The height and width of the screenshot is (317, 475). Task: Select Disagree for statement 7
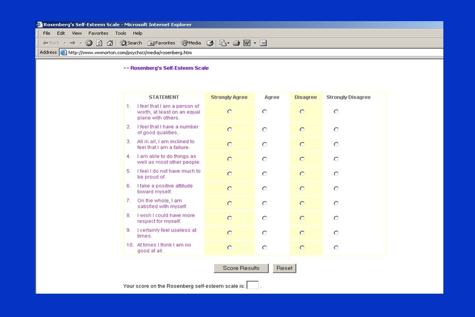[x=302, y=203]
